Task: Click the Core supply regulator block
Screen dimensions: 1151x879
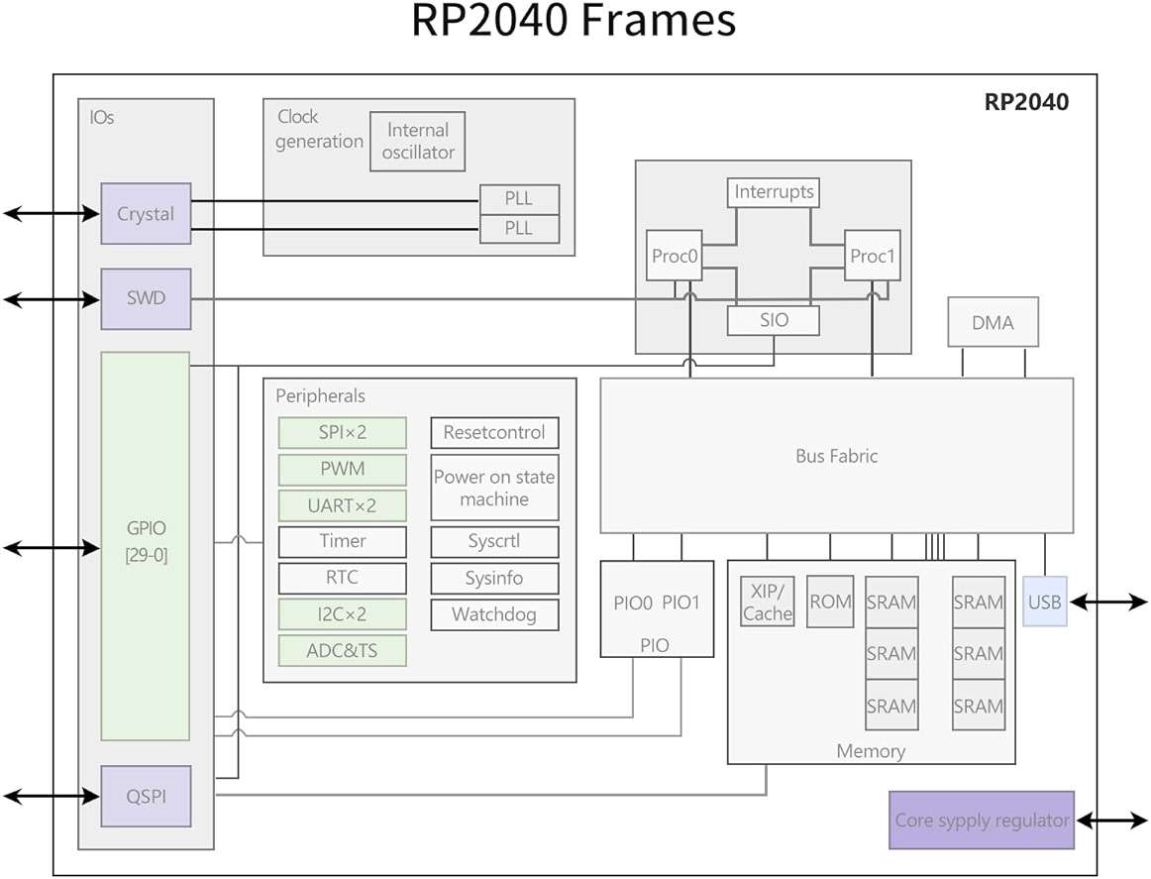Action: coord(983,821)
